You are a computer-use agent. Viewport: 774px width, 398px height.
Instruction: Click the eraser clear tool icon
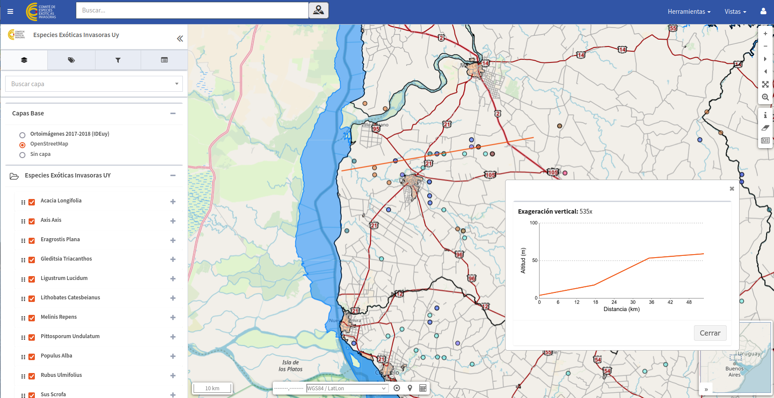[765, 128]
